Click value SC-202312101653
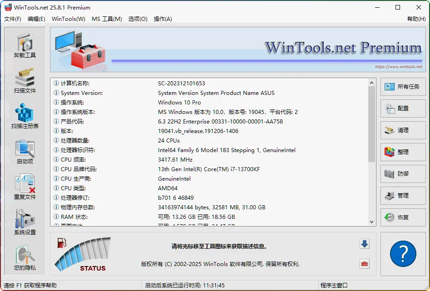The width and height of the screenshot is (430, 291). [x=181, y=84]
